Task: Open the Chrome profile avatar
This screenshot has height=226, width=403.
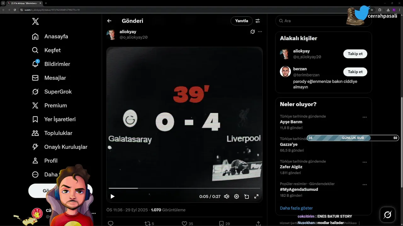Action: (x=394, y=10)
